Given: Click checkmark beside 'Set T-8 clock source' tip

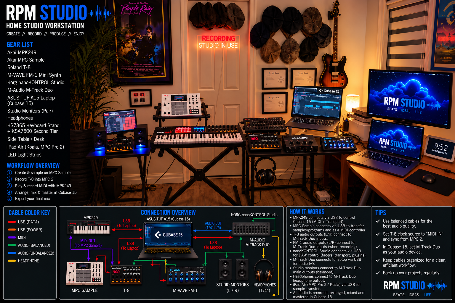Looking at the screenshot, I should click(x=378, y=234).
